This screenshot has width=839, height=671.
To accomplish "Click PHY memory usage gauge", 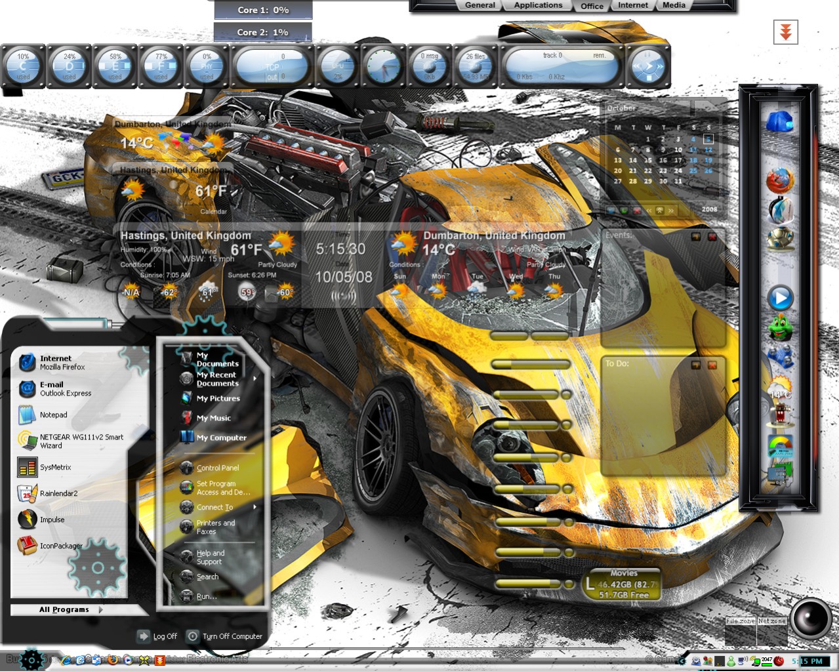I will click(207, 66).
